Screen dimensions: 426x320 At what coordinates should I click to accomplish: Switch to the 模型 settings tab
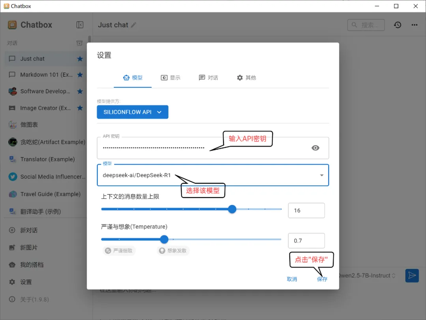tap(133, 78)
